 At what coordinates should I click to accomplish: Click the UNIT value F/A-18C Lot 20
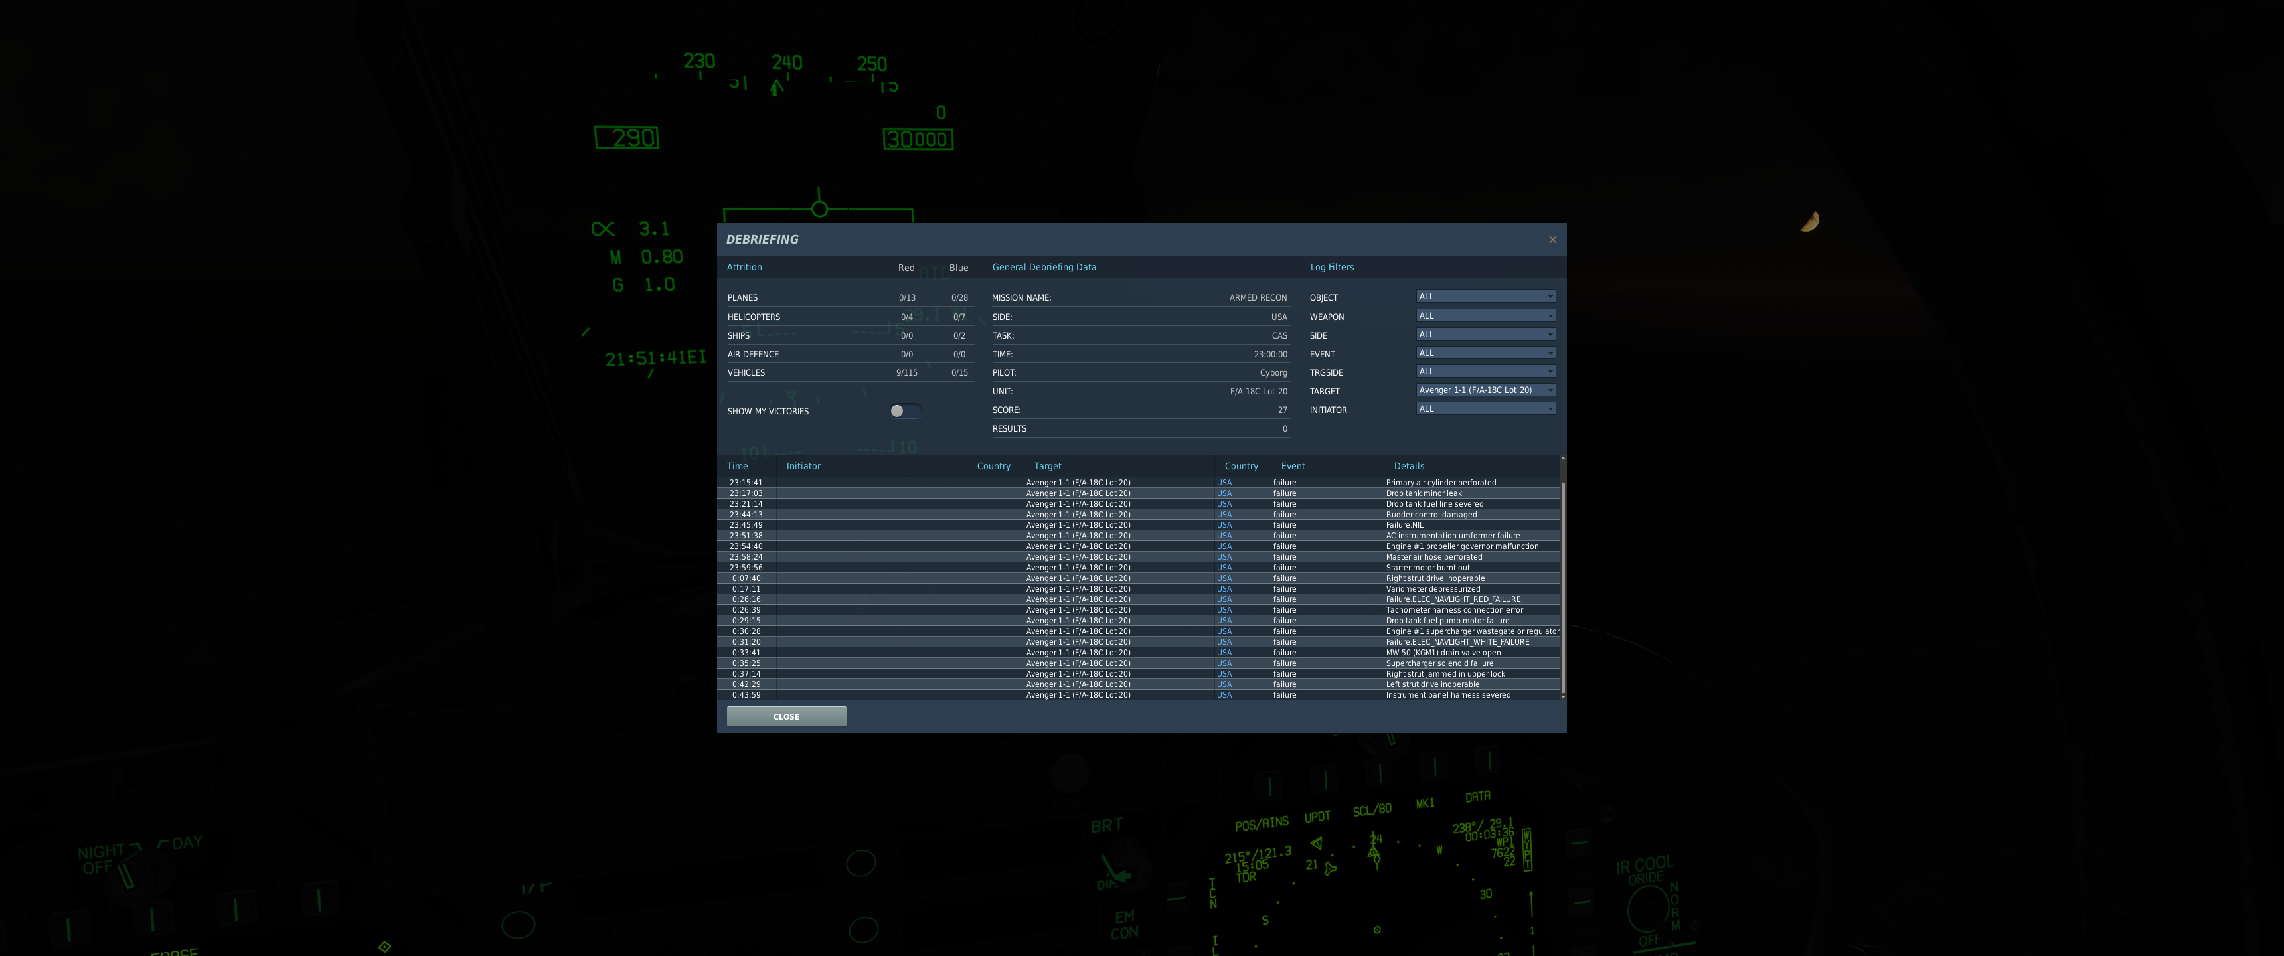(1258, 391)
